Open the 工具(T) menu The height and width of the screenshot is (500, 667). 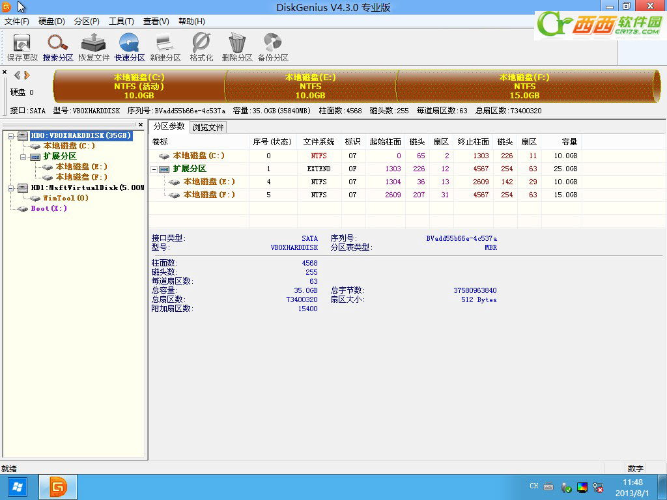121,21
